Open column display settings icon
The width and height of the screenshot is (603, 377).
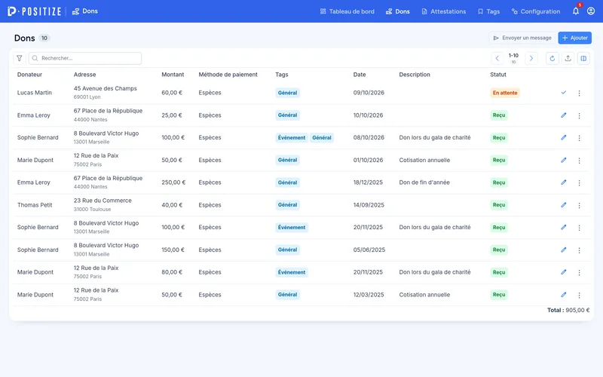coord(583,58)
